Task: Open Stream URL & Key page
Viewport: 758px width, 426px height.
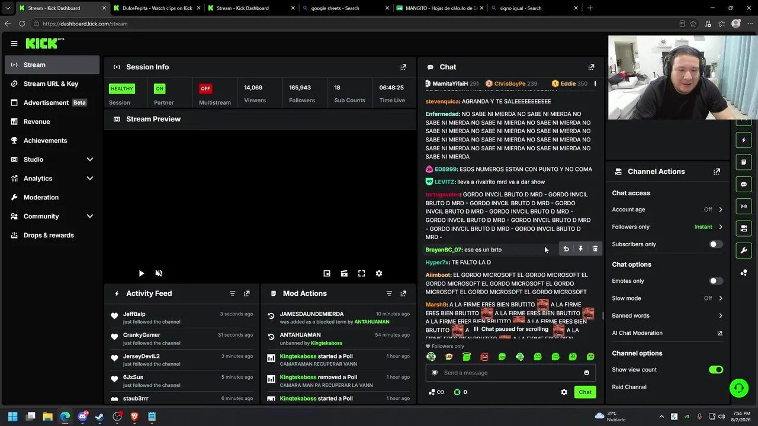Action: [x=52, y=84]
